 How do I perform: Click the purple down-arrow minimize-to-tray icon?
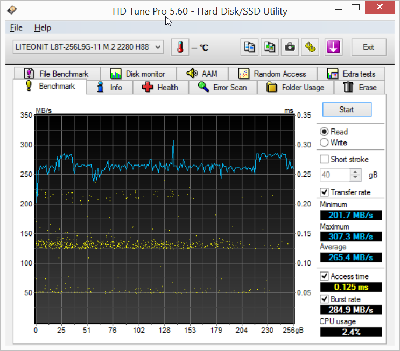click(x=333, y=47)
